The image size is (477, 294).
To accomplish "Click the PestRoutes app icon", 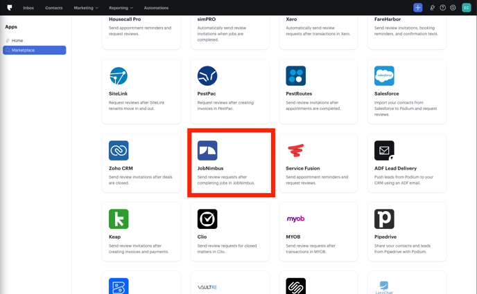I will coord(295,76).
